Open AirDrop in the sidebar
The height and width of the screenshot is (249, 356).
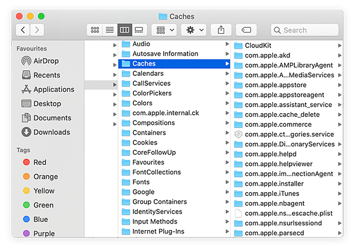(40, 61)
